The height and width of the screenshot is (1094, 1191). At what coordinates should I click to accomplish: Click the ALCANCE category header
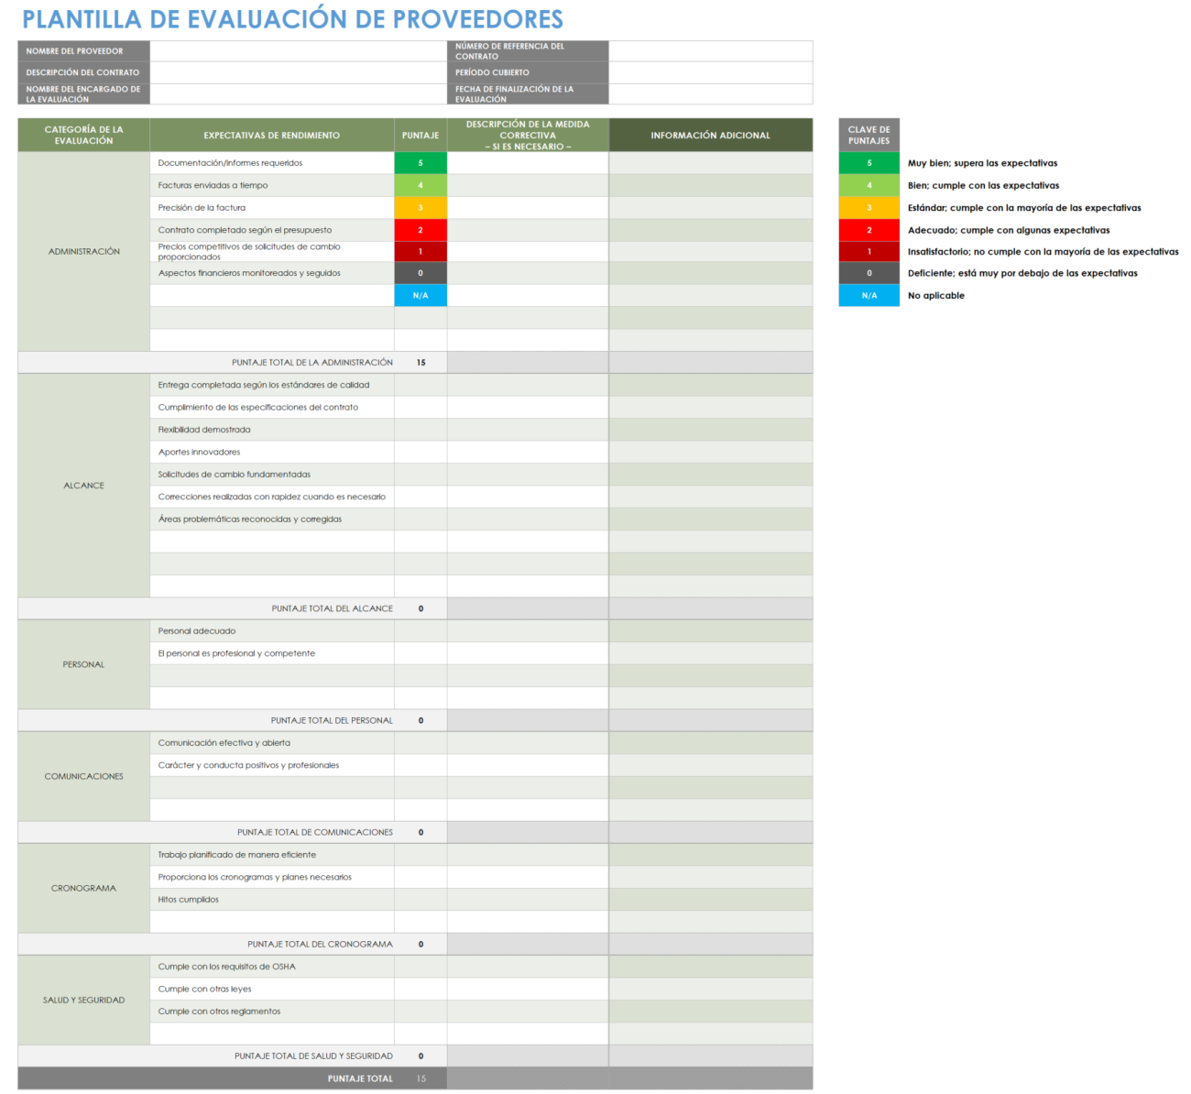(83, 485)
